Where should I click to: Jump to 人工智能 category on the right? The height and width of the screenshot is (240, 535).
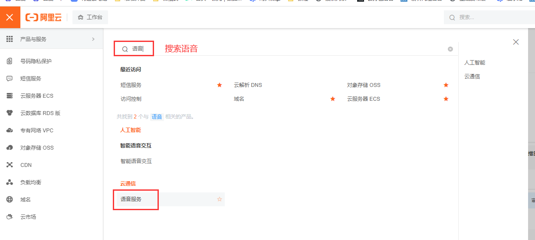coord(475,63)
